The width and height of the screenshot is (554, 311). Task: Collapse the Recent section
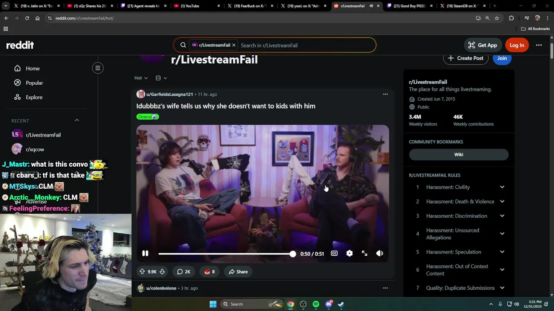click(77, 121)
